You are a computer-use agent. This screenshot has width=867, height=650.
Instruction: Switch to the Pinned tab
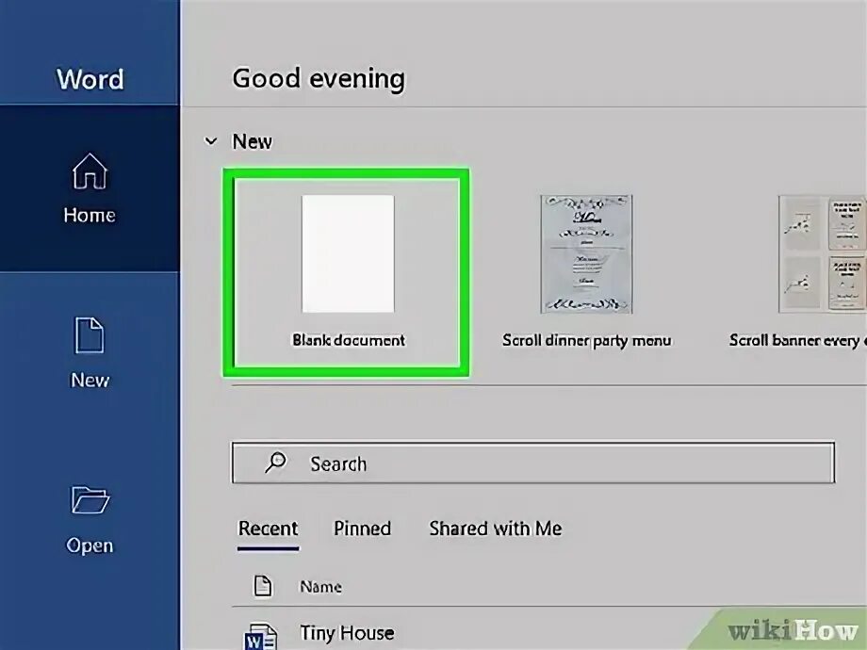(x=362, y=528)
